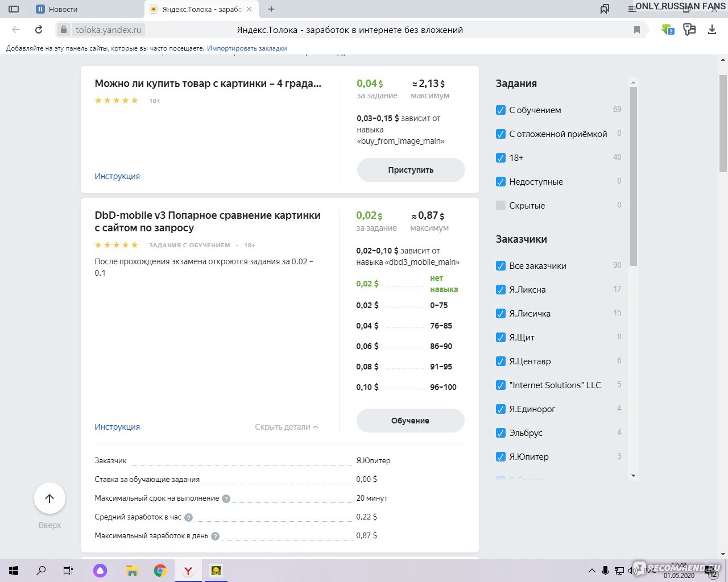Toggle the Я.Щит requester checkbox
The width and height of the screenshot is (728, 582).
500,338
